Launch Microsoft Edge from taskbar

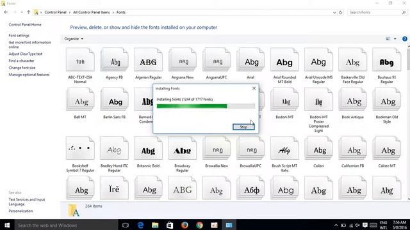[x=140, y=225]
